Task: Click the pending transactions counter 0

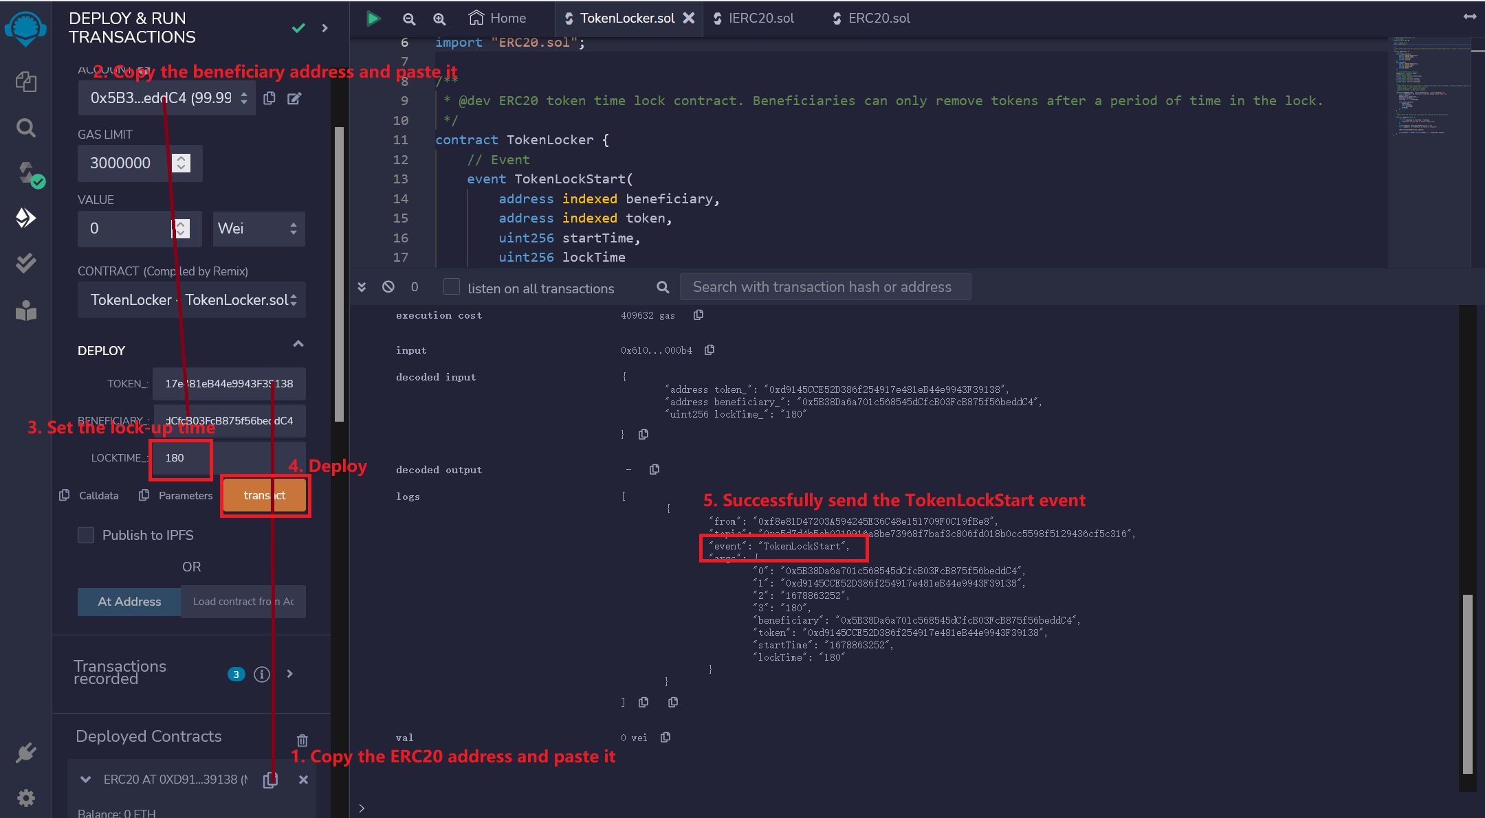Action: [x=415, y=287]
